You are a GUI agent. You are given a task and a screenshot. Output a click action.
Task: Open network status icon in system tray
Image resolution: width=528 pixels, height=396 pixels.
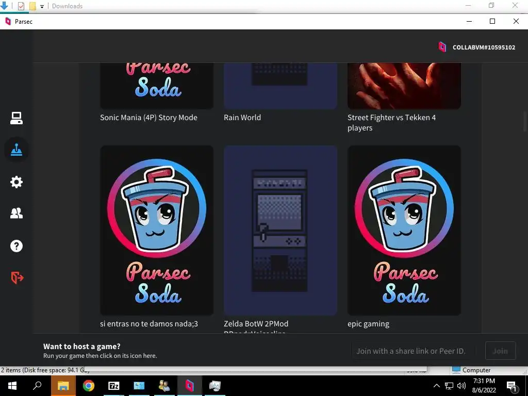pyautogui.click(x=449, y=386)
